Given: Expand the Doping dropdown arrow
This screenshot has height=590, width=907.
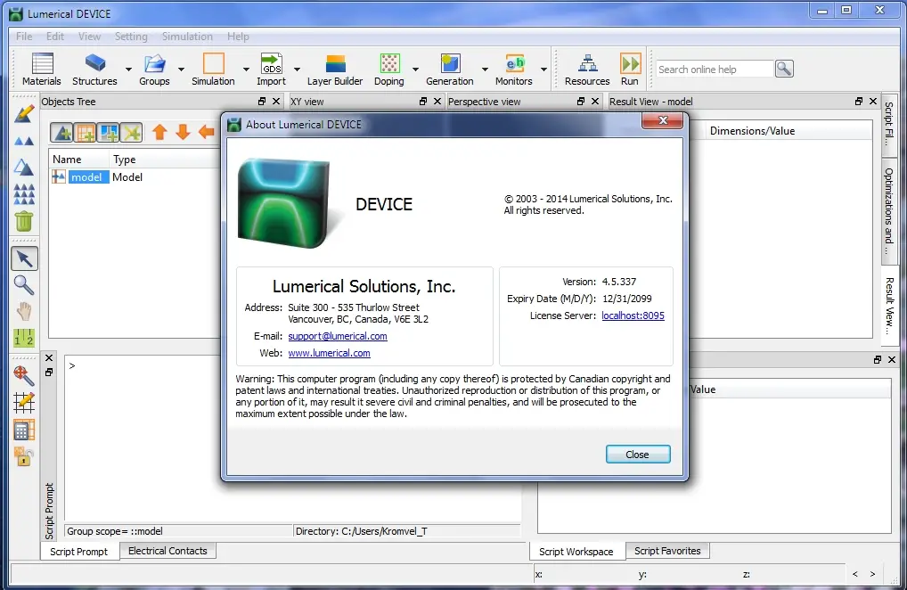Looking at the screenshot, I should click(x=415, y=70).
